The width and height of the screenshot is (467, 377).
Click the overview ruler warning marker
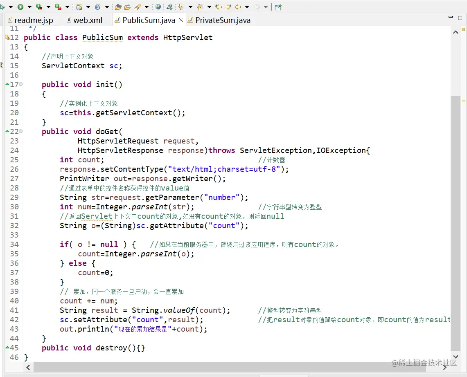point(463,101)
